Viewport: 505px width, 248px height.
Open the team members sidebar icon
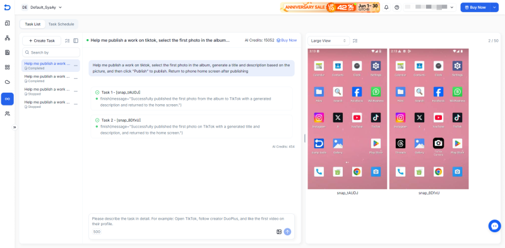pyautogui.click(x=7, y=114)
